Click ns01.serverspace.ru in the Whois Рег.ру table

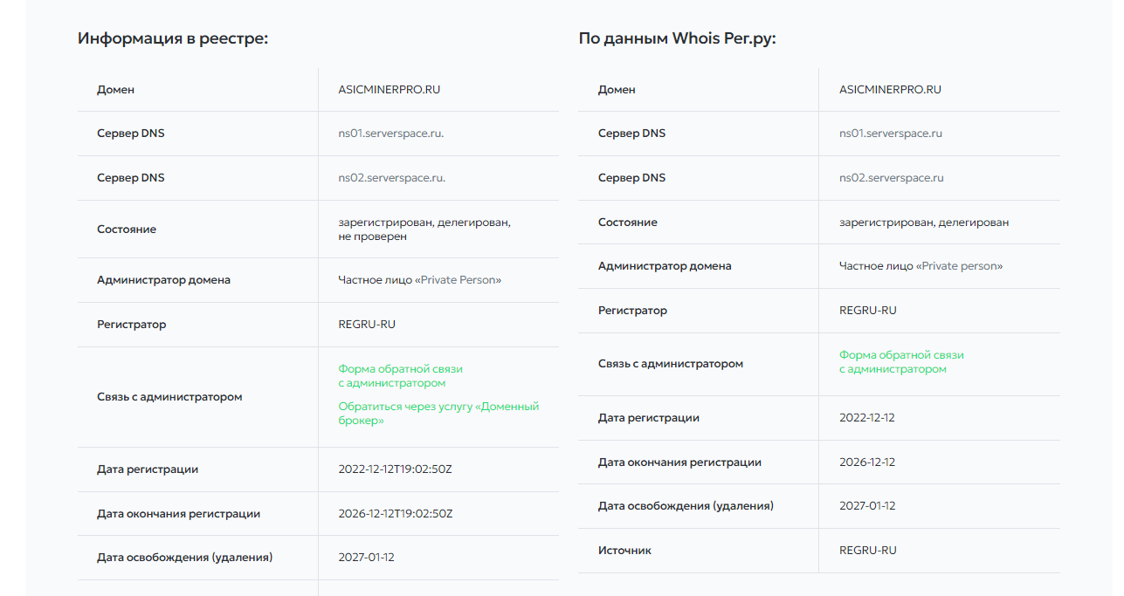point(890,134)
